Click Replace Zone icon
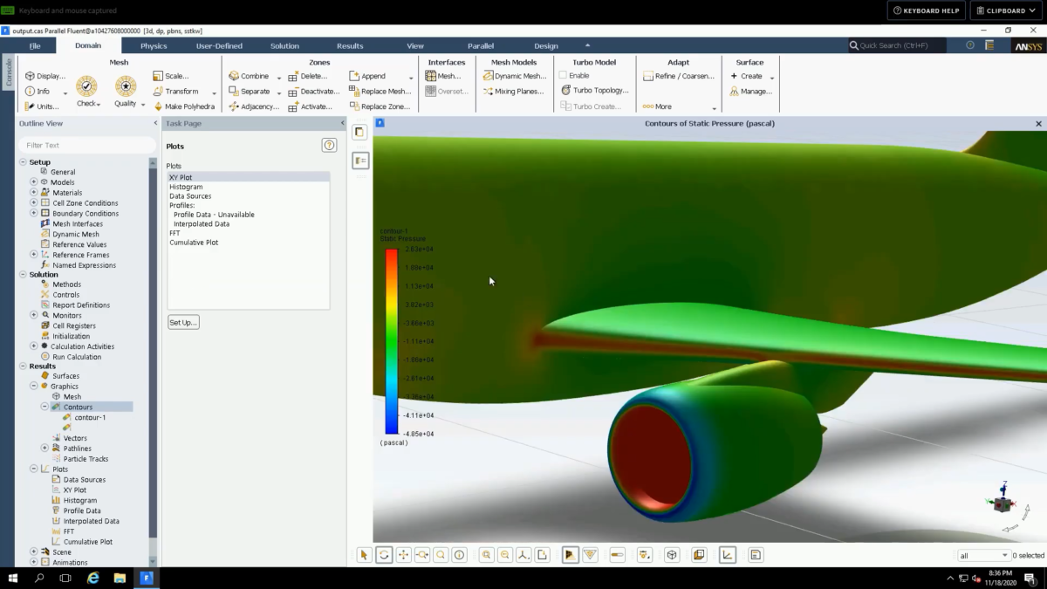This screenshot has width=1047, height=589. pos(354,106)
